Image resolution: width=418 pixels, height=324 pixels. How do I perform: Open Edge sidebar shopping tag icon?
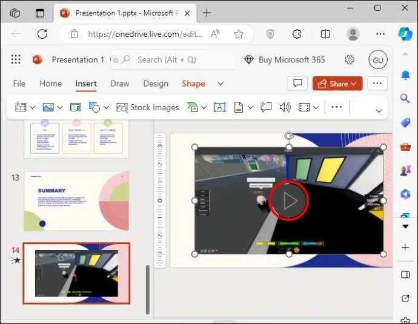pos(405,122)
